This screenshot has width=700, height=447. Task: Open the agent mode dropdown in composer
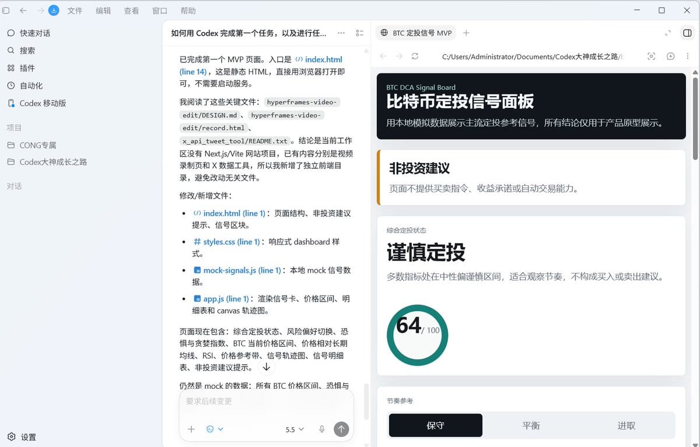tap(215, 430)
